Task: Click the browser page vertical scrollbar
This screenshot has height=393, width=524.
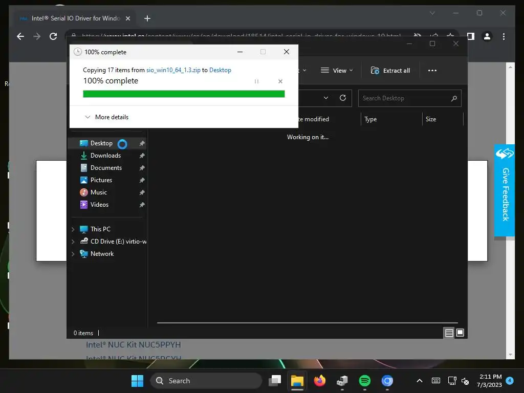Action: (x=510, y=210)
